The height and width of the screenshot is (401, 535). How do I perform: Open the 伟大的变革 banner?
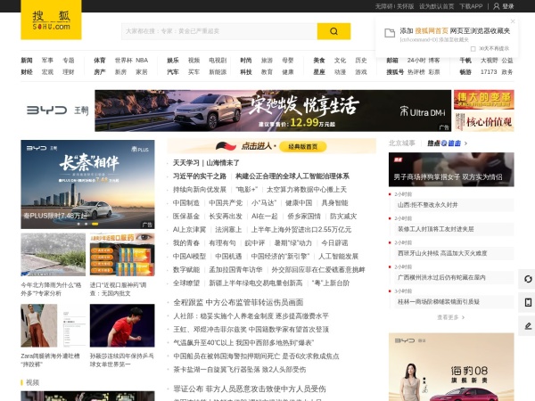point(484,100)
